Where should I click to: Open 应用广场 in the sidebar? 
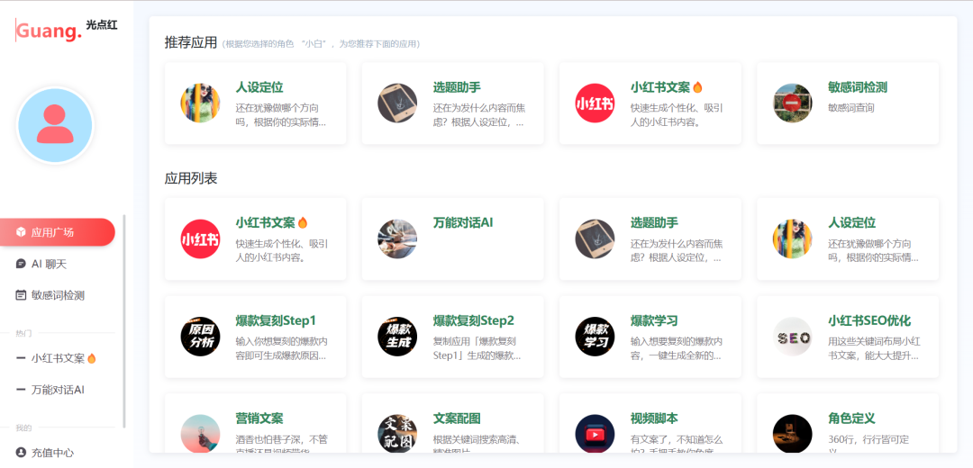(x=58, y=232)
